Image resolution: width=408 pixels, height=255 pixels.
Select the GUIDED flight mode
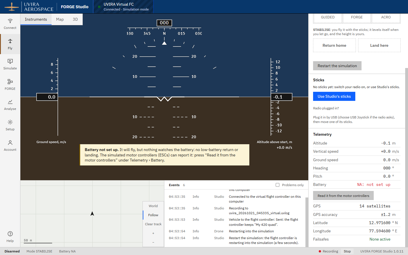tap(328, 18)
